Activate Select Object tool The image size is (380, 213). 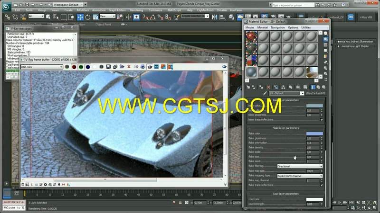pos(48,17)
